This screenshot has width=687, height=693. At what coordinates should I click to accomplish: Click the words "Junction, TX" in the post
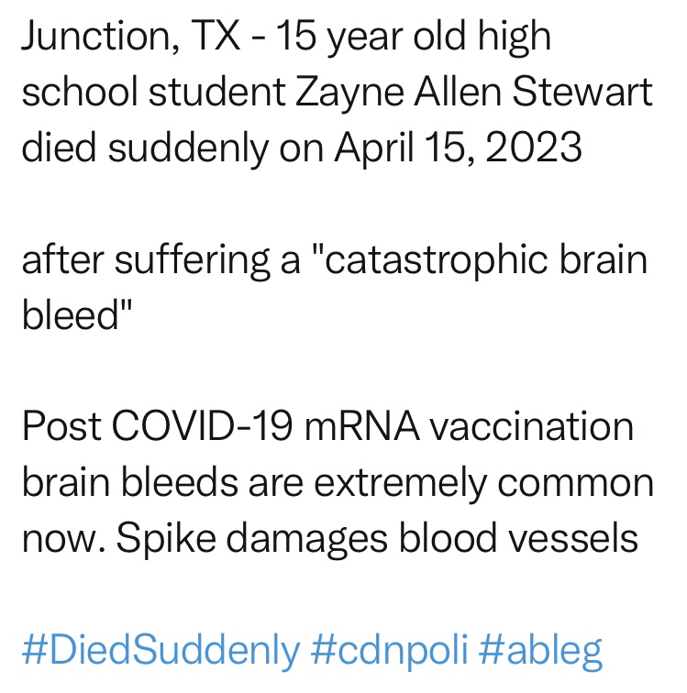(x=131, y=37)
